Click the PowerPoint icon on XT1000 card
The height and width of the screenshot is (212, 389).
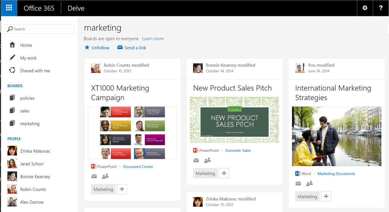pyautogui.click(x=93, y=166)
